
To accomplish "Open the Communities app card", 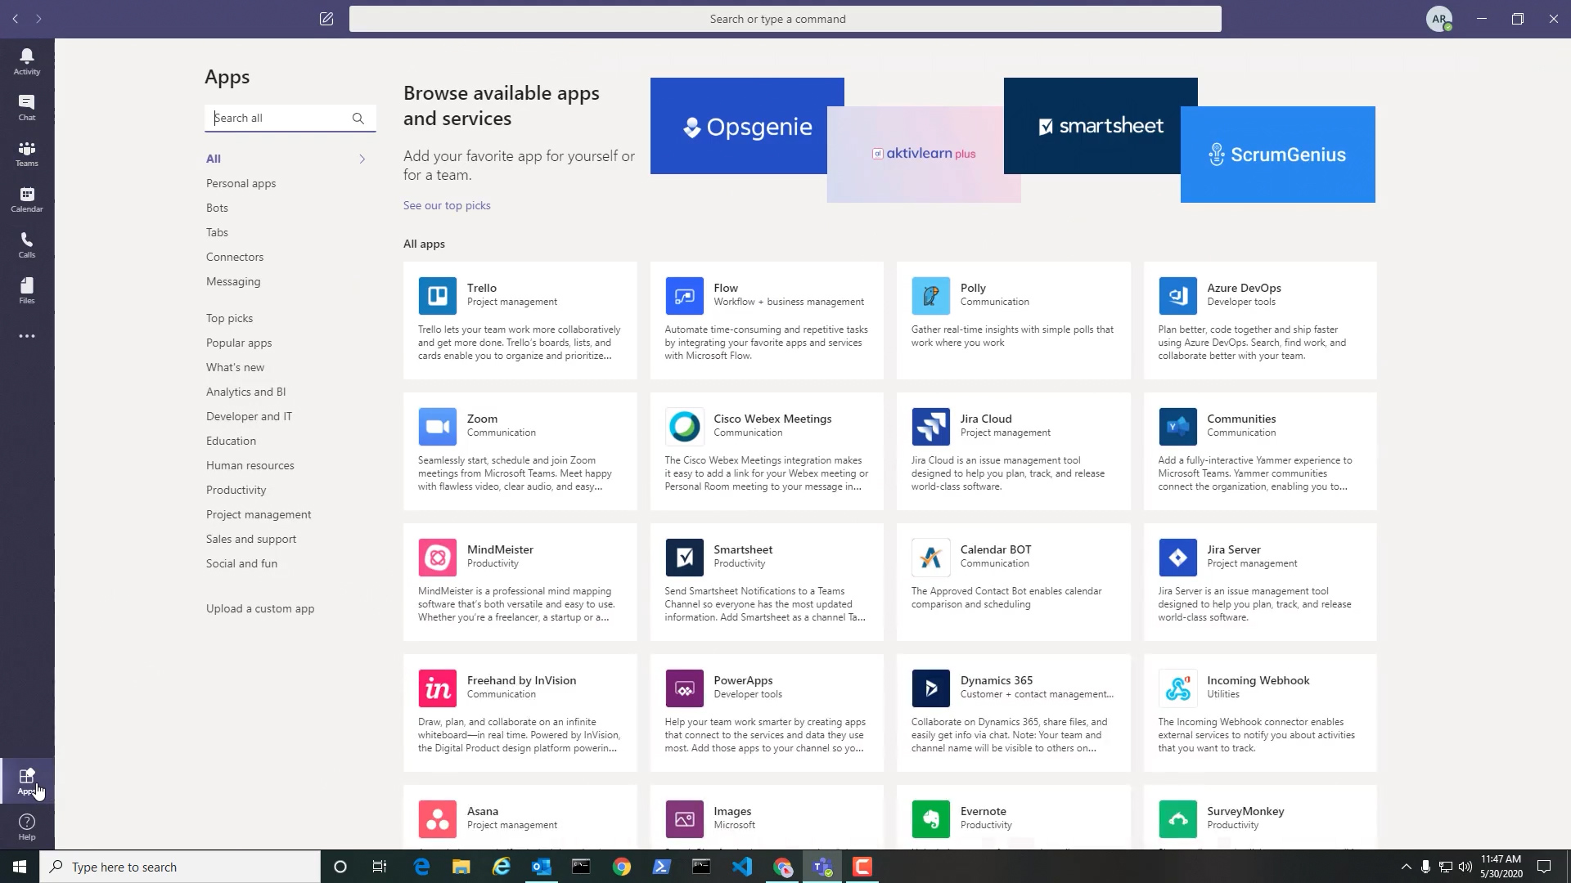I will [1260, 451].
